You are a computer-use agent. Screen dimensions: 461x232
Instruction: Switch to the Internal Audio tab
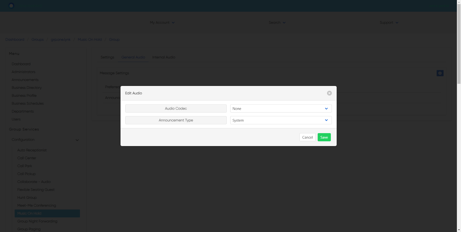click(164, 57)
